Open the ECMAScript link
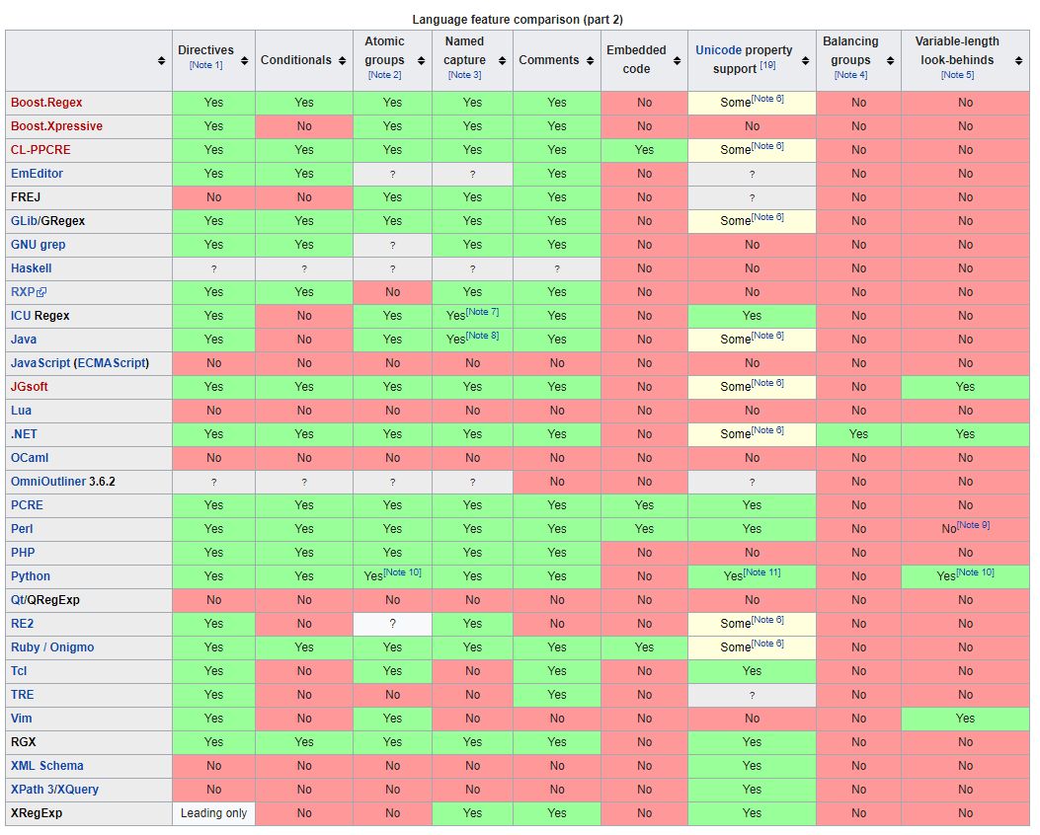Image resolution: width=1040 pixels, height=835 pixels. pyautogui.click(x=112, y=363)
